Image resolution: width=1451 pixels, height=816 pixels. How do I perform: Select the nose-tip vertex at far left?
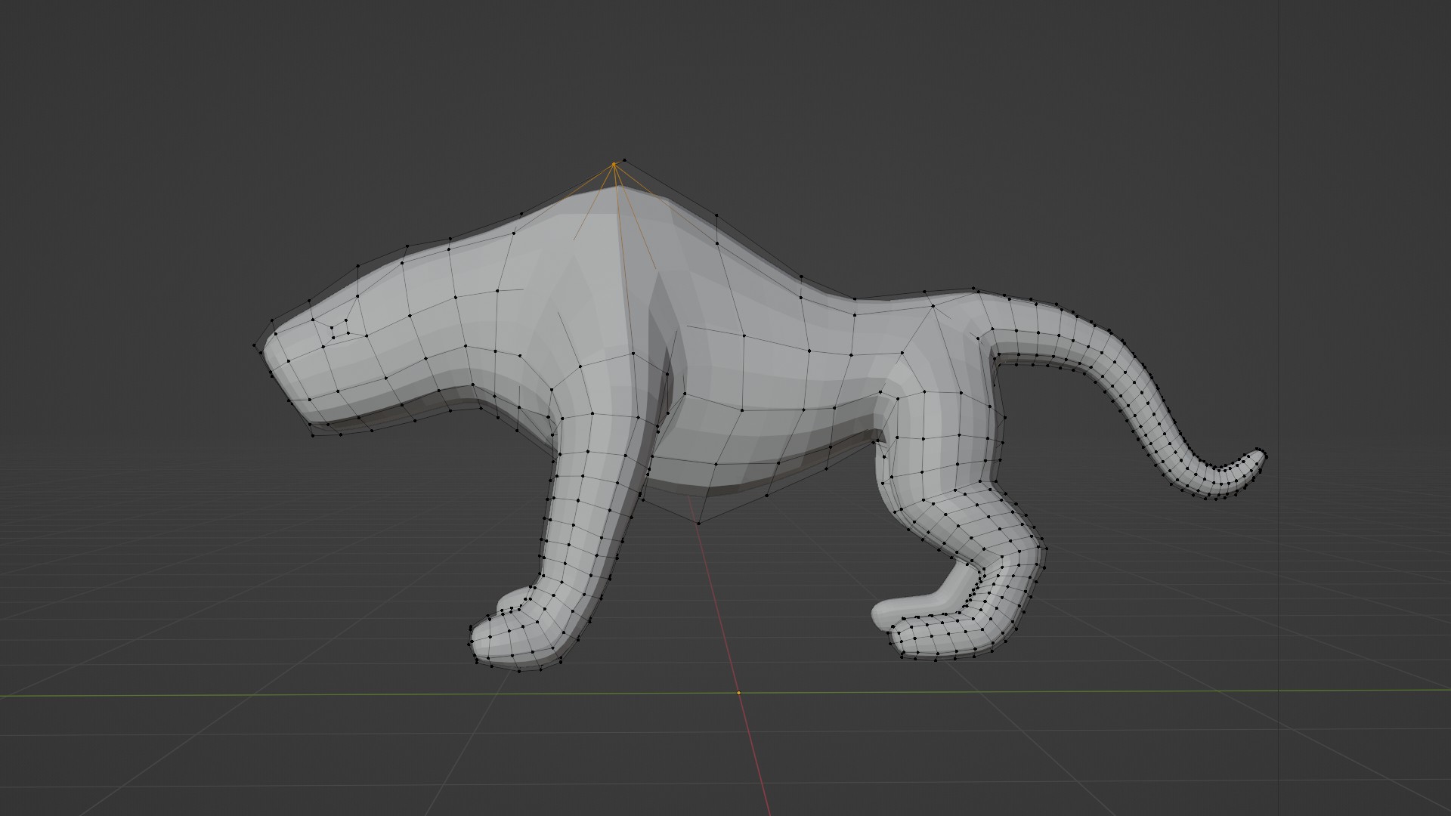pos(254,345)
